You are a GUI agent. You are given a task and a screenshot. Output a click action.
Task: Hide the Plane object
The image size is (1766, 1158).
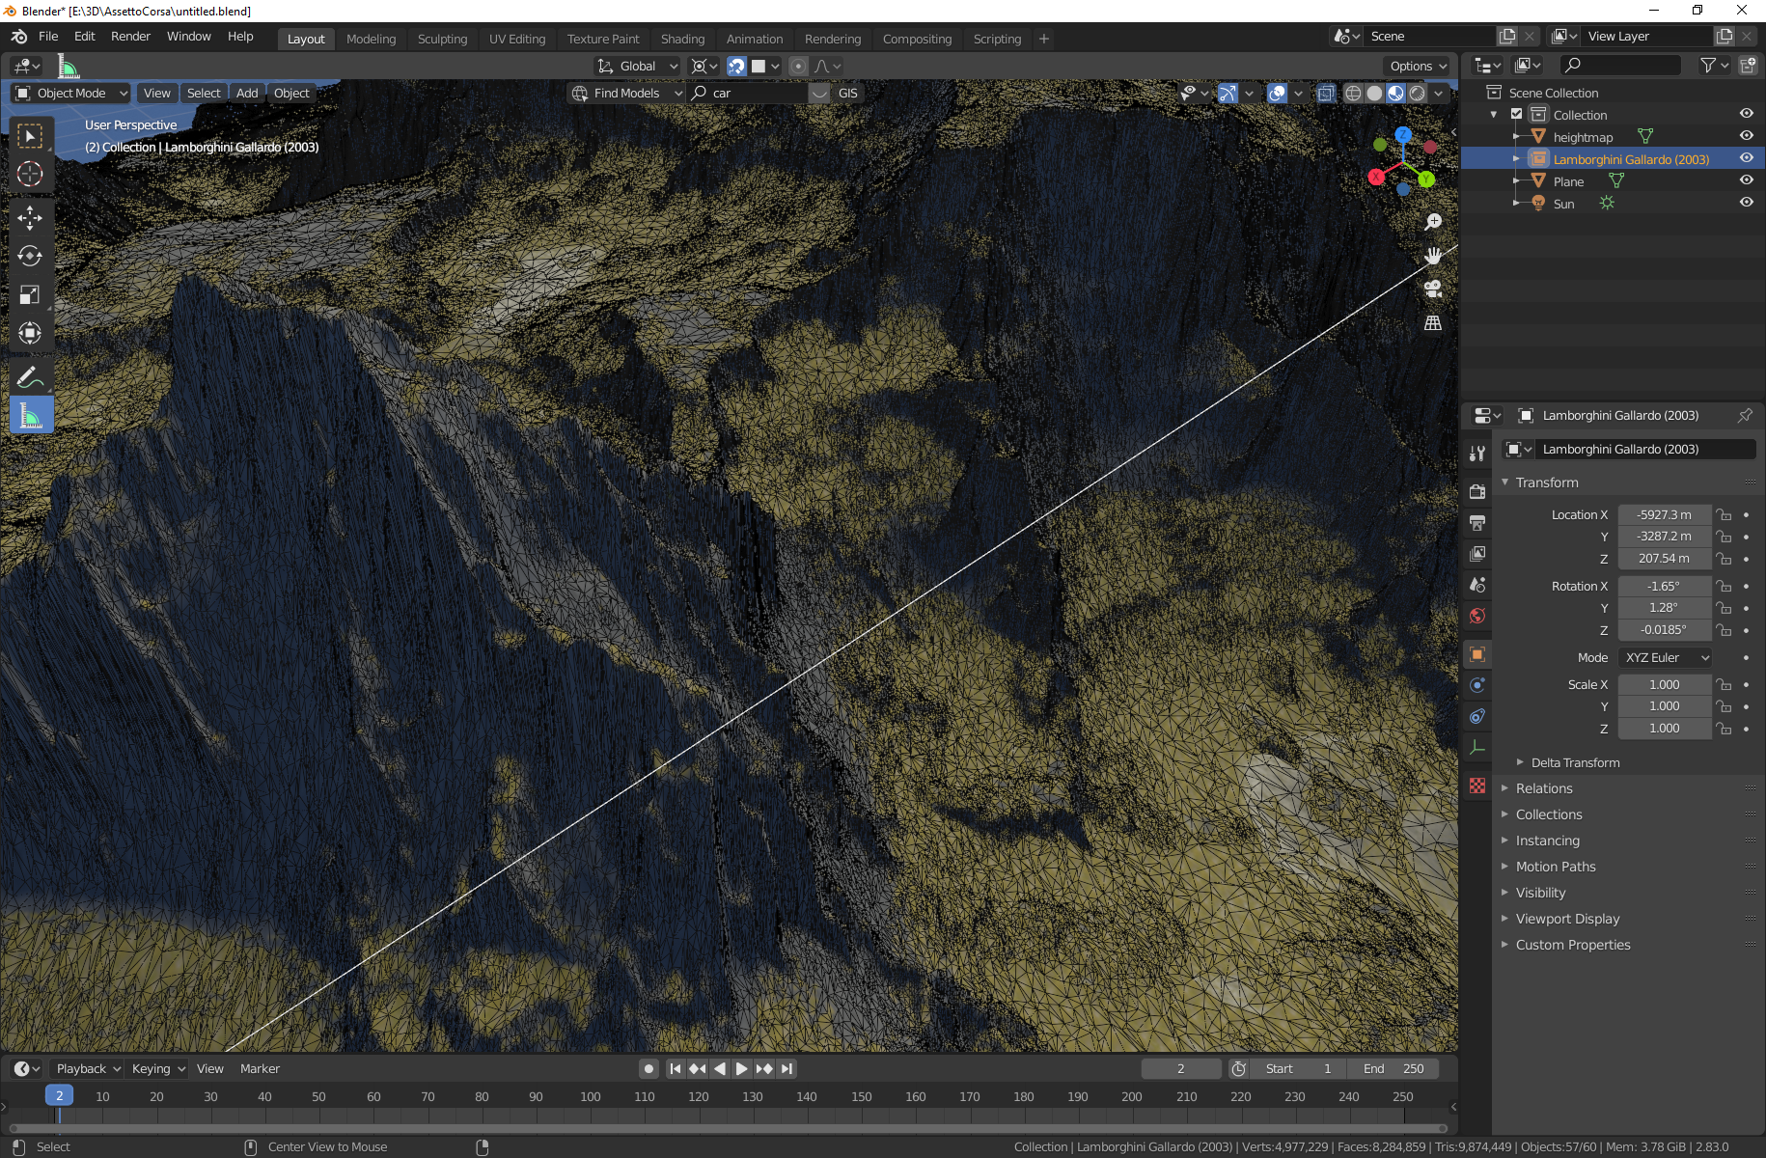coord(1747,180)
